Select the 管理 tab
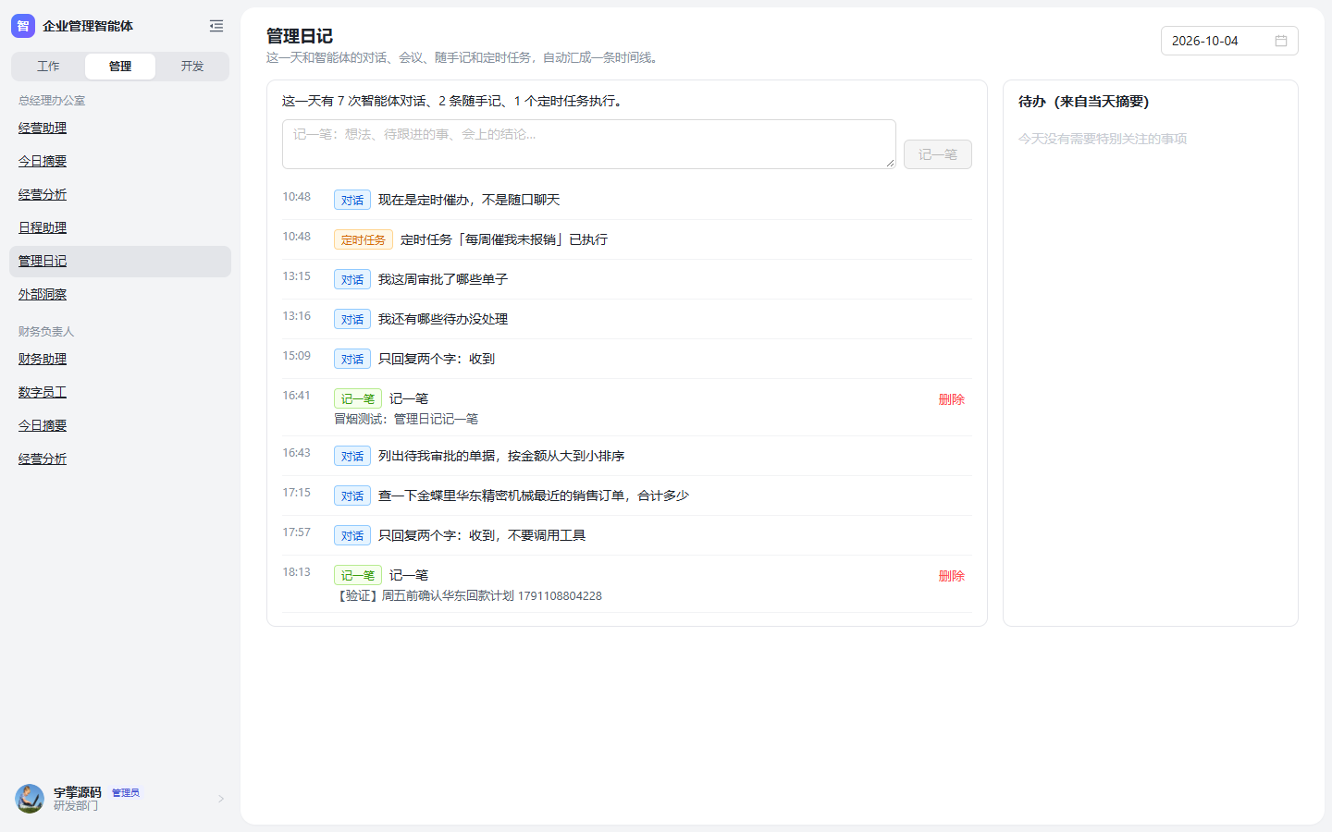This screenshot has height=832, width=1332. pos(120,67)
